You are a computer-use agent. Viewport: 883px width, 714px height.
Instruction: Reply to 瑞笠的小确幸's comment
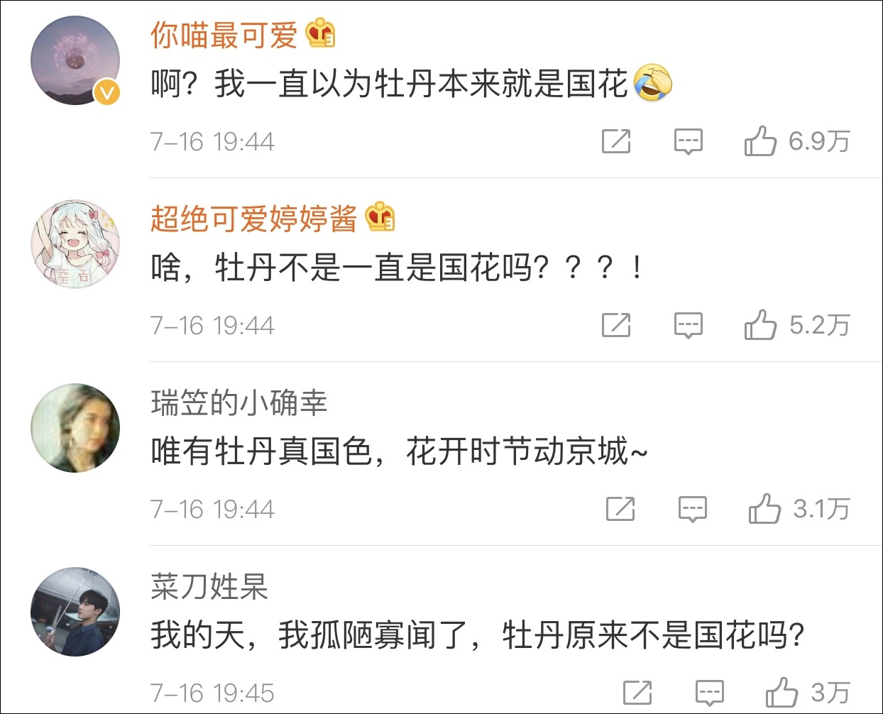click(692, 509)
